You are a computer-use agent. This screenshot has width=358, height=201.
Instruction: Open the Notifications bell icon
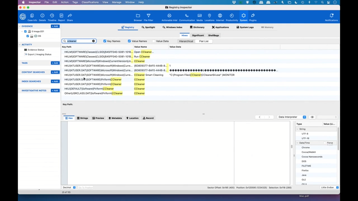click(x=331, y=17)
